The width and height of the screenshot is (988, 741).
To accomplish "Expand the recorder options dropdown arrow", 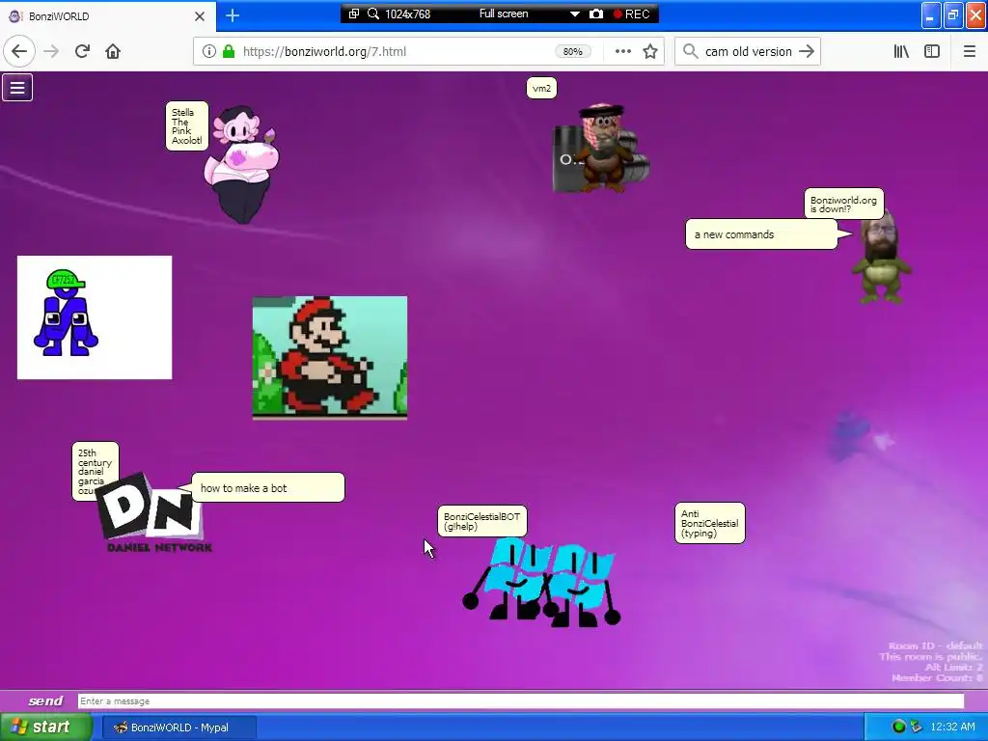I will click(x=575, y=14).
